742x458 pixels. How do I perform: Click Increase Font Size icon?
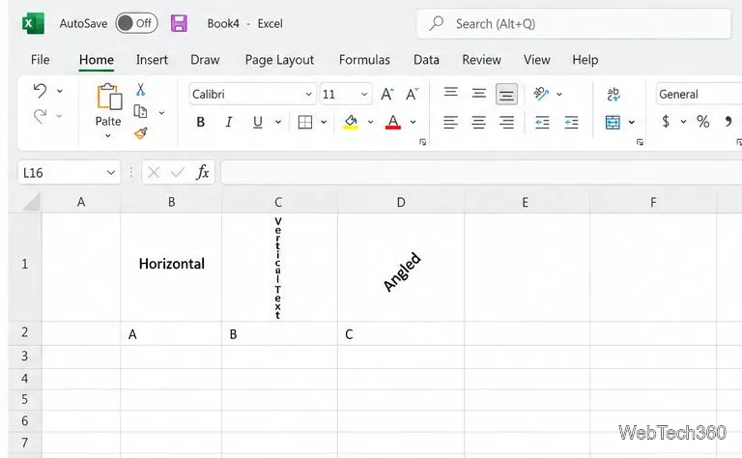(x=387, y=94)
